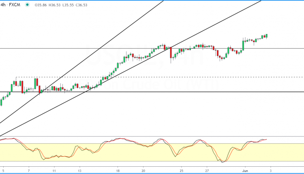This screenshot has width=304, height=174.
Task: Click date 27 on the time axis
Action: coord(207,171)
